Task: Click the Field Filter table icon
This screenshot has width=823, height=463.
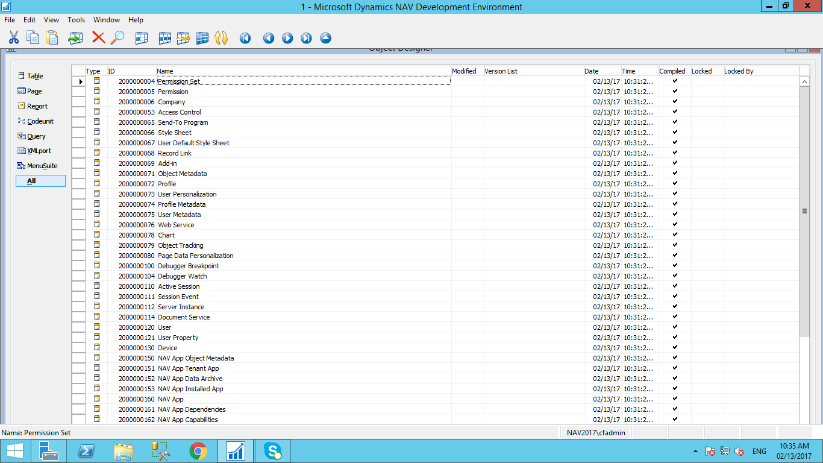Action: point(142,38)
